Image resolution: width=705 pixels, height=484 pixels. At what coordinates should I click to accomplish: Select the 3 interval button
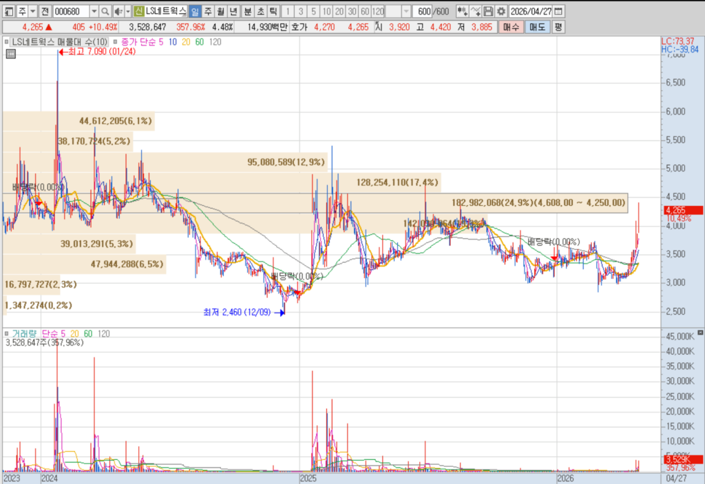tap(301, 11)
